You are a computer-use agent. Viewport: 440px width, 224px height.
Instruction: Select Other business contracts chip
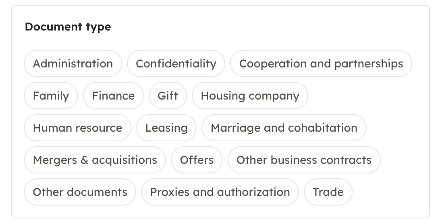(x=304, y=160)
